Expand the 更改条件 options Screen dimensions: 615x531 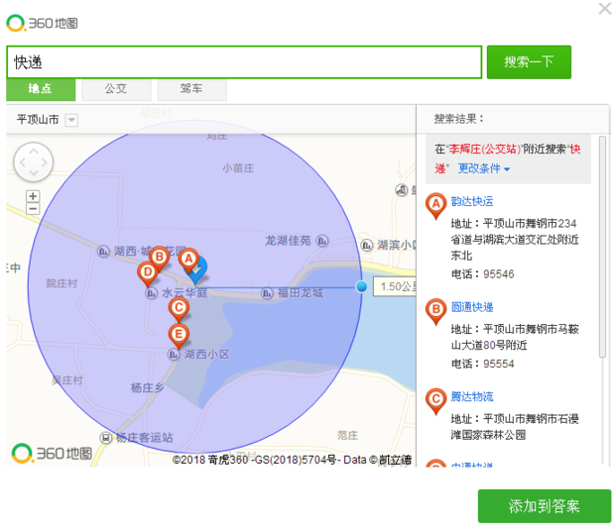[x=484, y=168]
